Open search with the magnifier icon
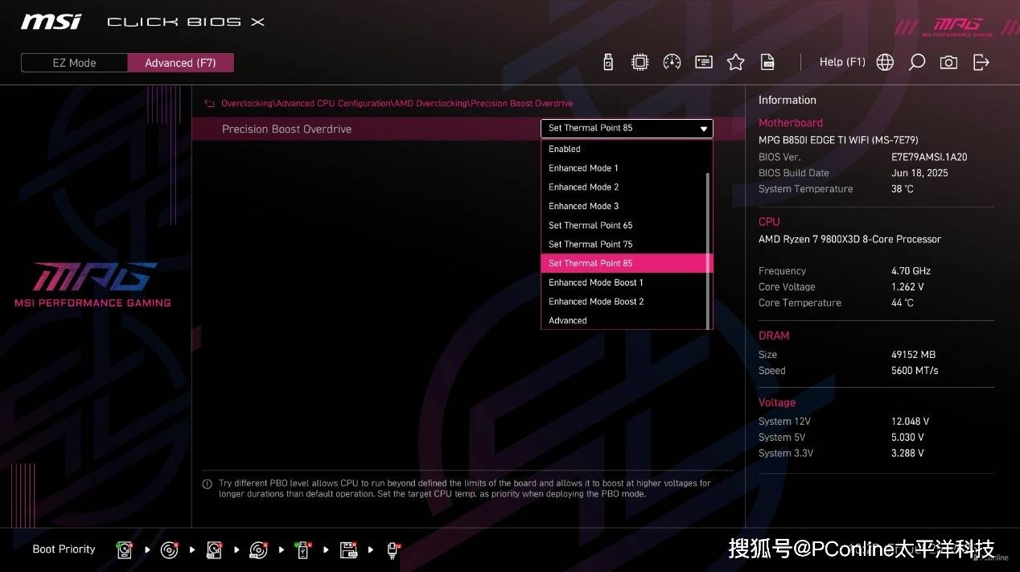Screen dimensions: 1020x572 (x=916, y=62)
